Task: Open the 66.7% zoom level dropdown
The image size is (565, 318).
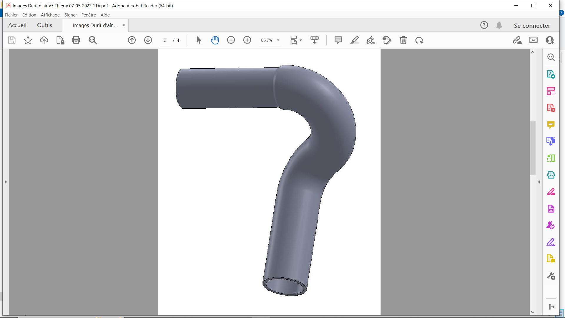Action: pyautogui.click(x=278, y=40)
